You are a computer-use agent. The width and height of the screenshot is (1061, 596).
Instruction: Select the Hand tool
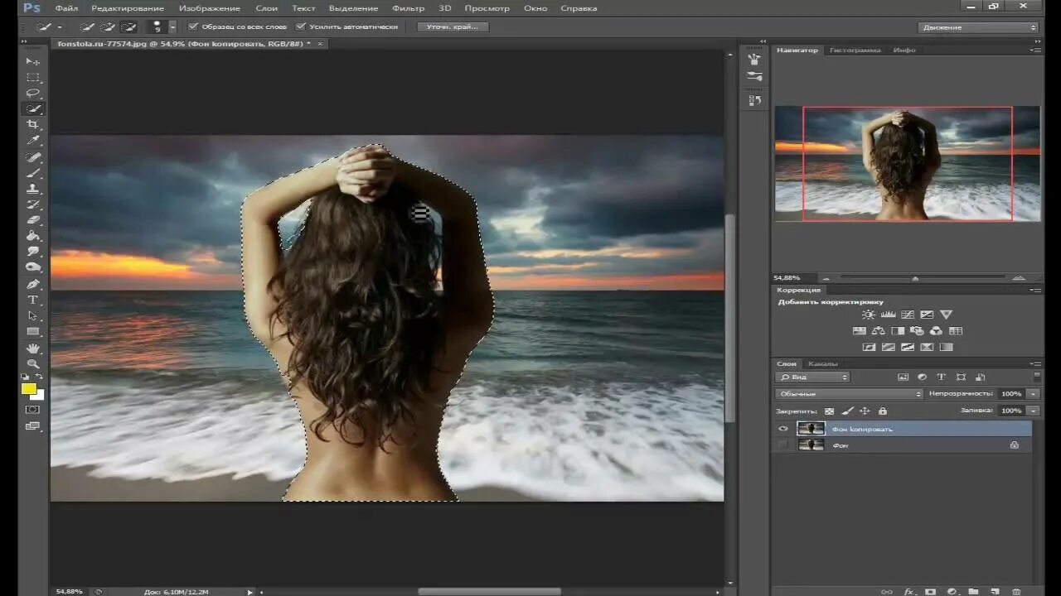point(33,348)
